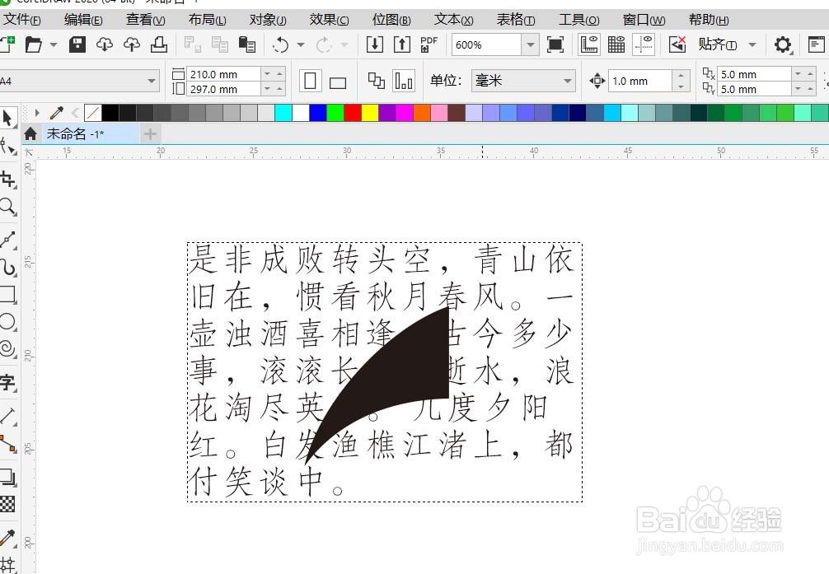Click the nudge distance stepper arrows
The width and height of the screenshot is (829, 574).
681,81
